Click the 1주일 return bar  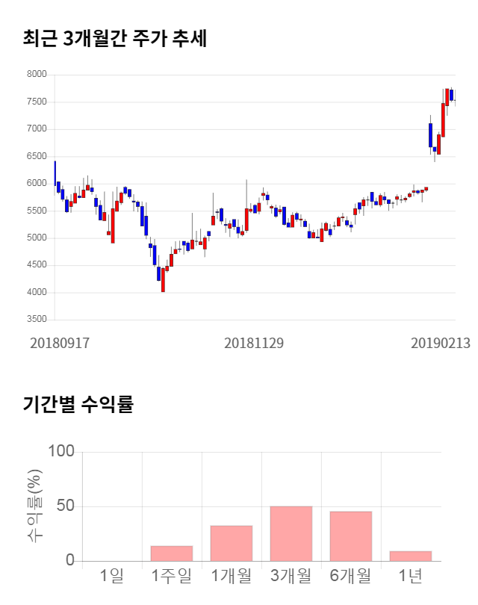172,553
